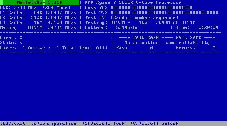Click the red plus sign in Memtest86+
Screen dimensions: 227x126
coord(44,3)
